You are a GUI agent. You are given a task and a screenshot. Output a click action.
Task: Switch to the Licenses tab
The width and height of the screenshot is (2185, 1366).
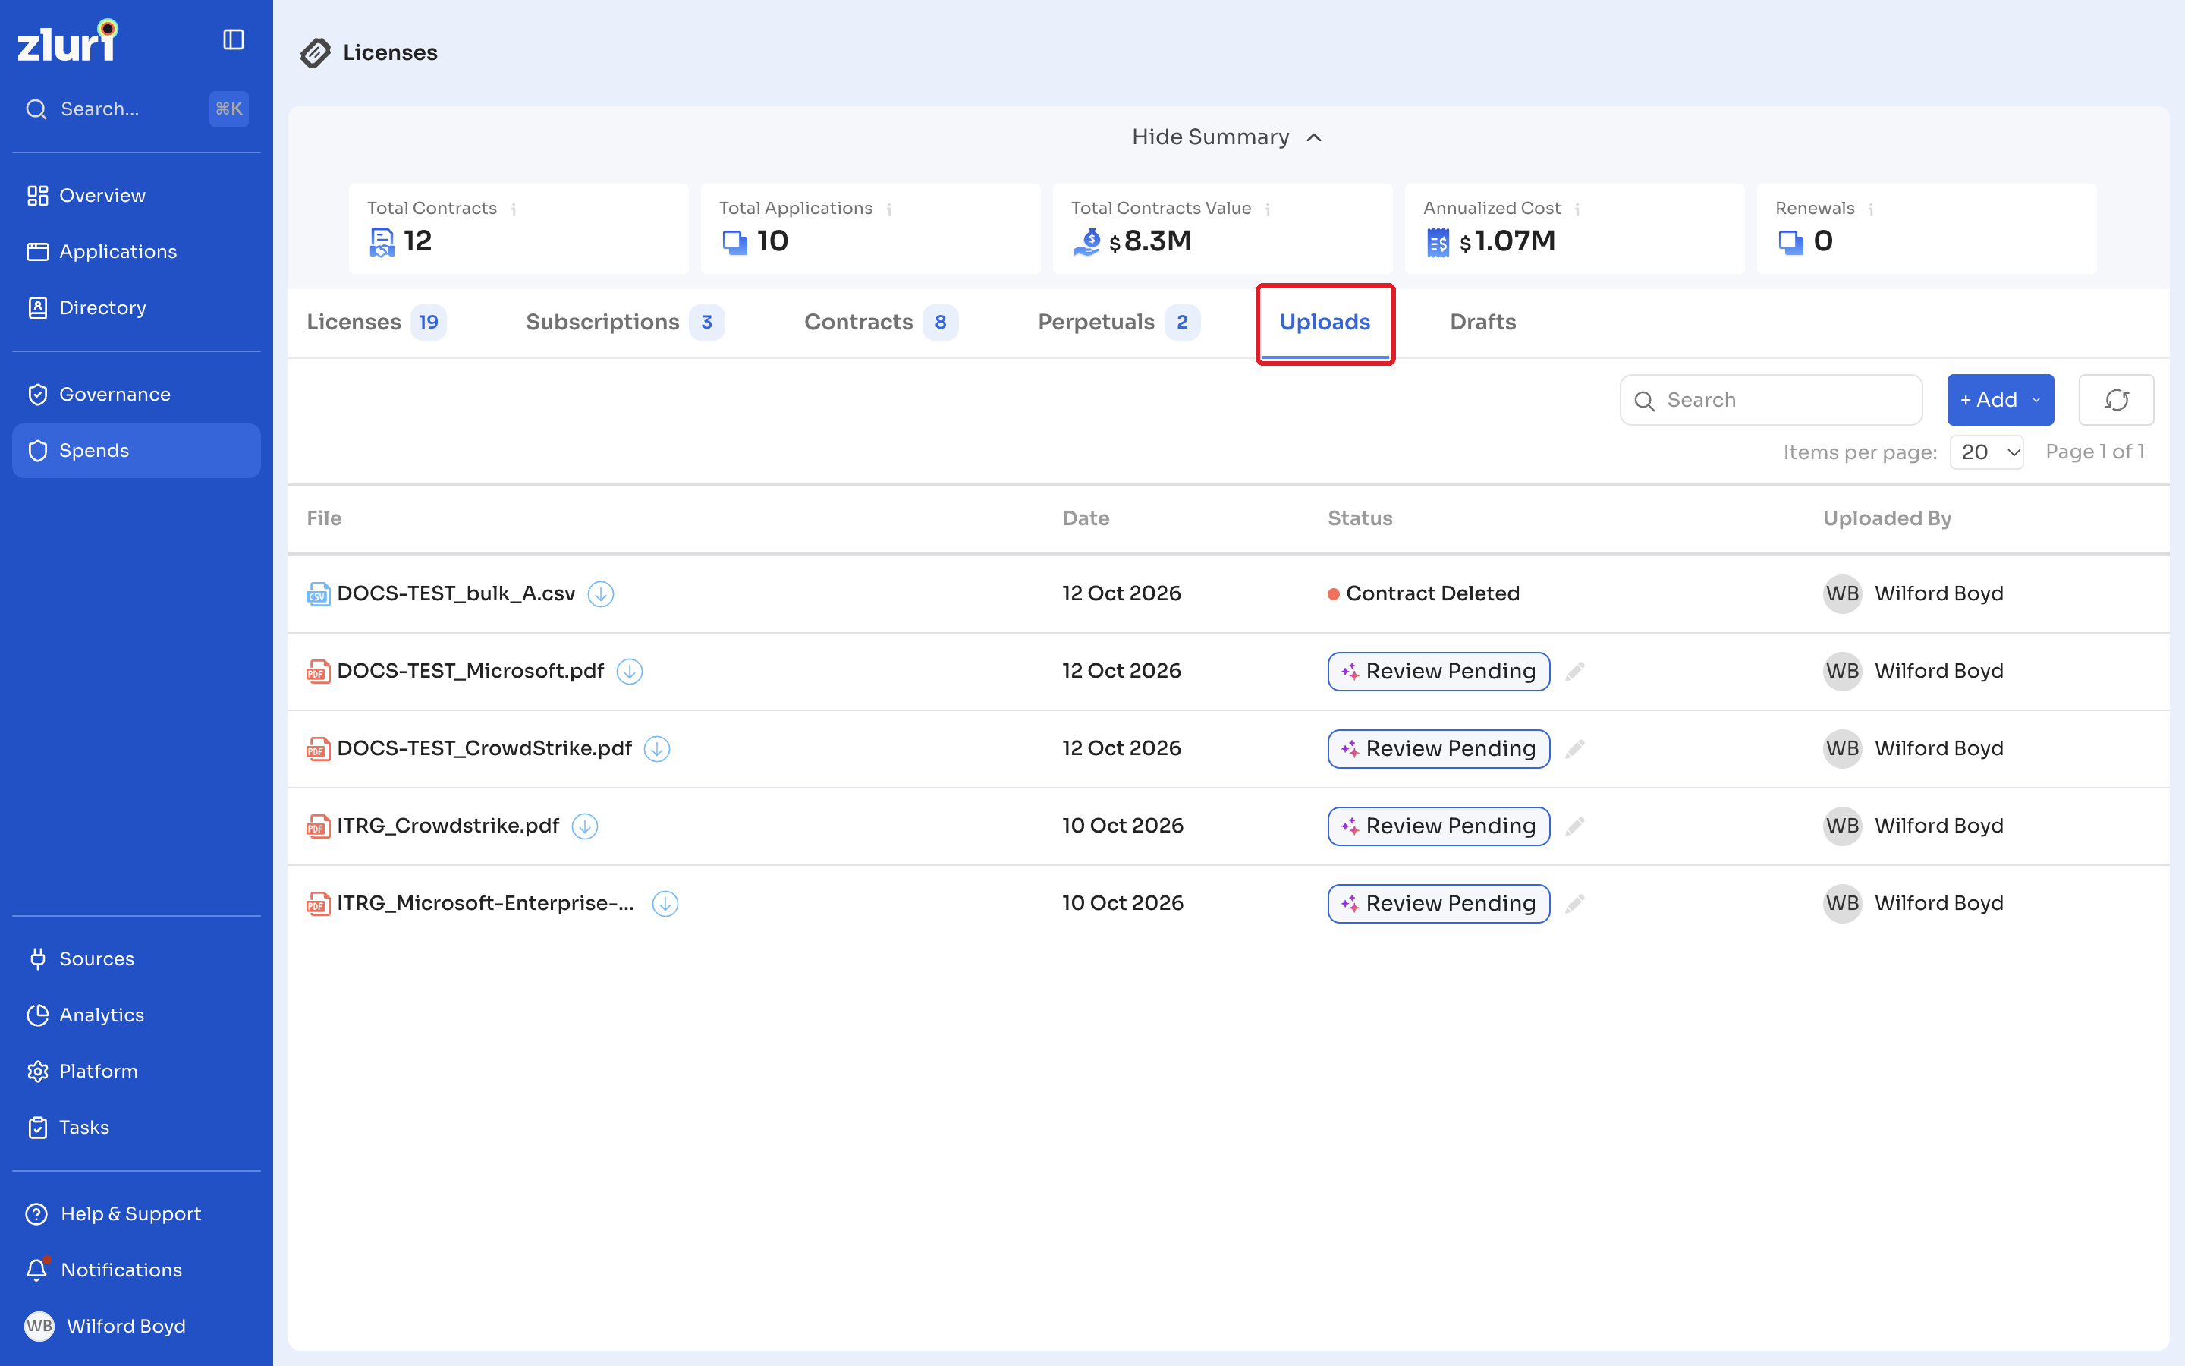pyautogui.click(x=376, y=323)
